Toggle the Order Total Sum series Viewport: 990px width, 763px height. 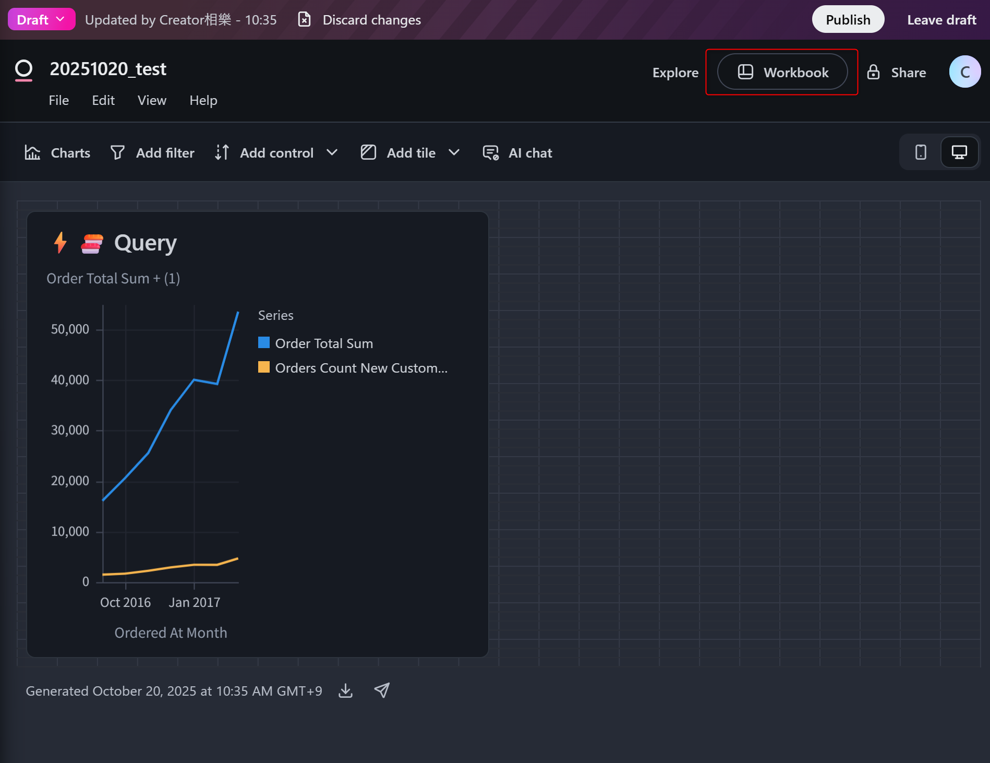pos(323,343)
